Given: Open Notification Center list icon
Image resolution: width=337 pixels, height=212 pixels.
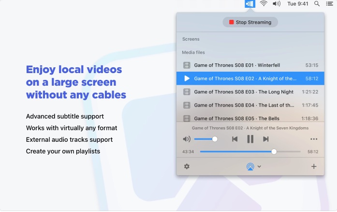Looking at the screenshot, I should pyautogui.click(x=329, y=4).
